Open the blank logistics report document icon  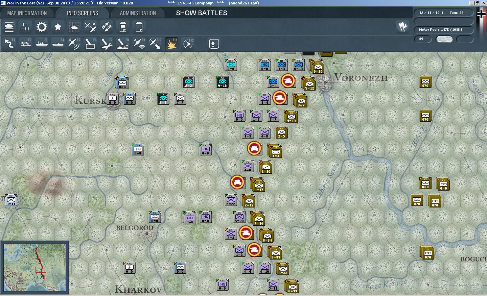pos(139,27)
